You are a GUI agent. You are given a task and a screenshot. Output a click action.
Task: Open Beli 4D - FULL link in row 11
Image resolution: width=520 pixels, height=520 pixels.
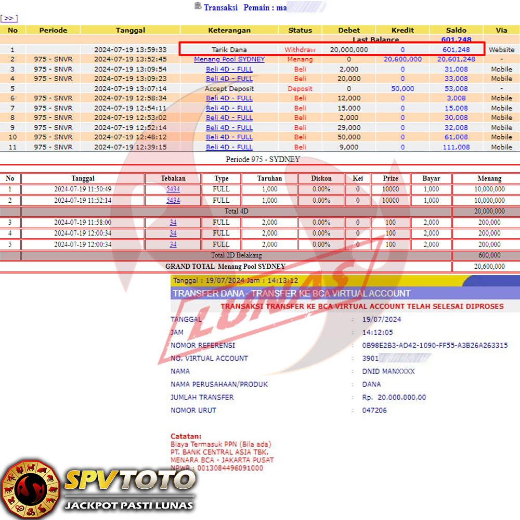pos(229,147)
